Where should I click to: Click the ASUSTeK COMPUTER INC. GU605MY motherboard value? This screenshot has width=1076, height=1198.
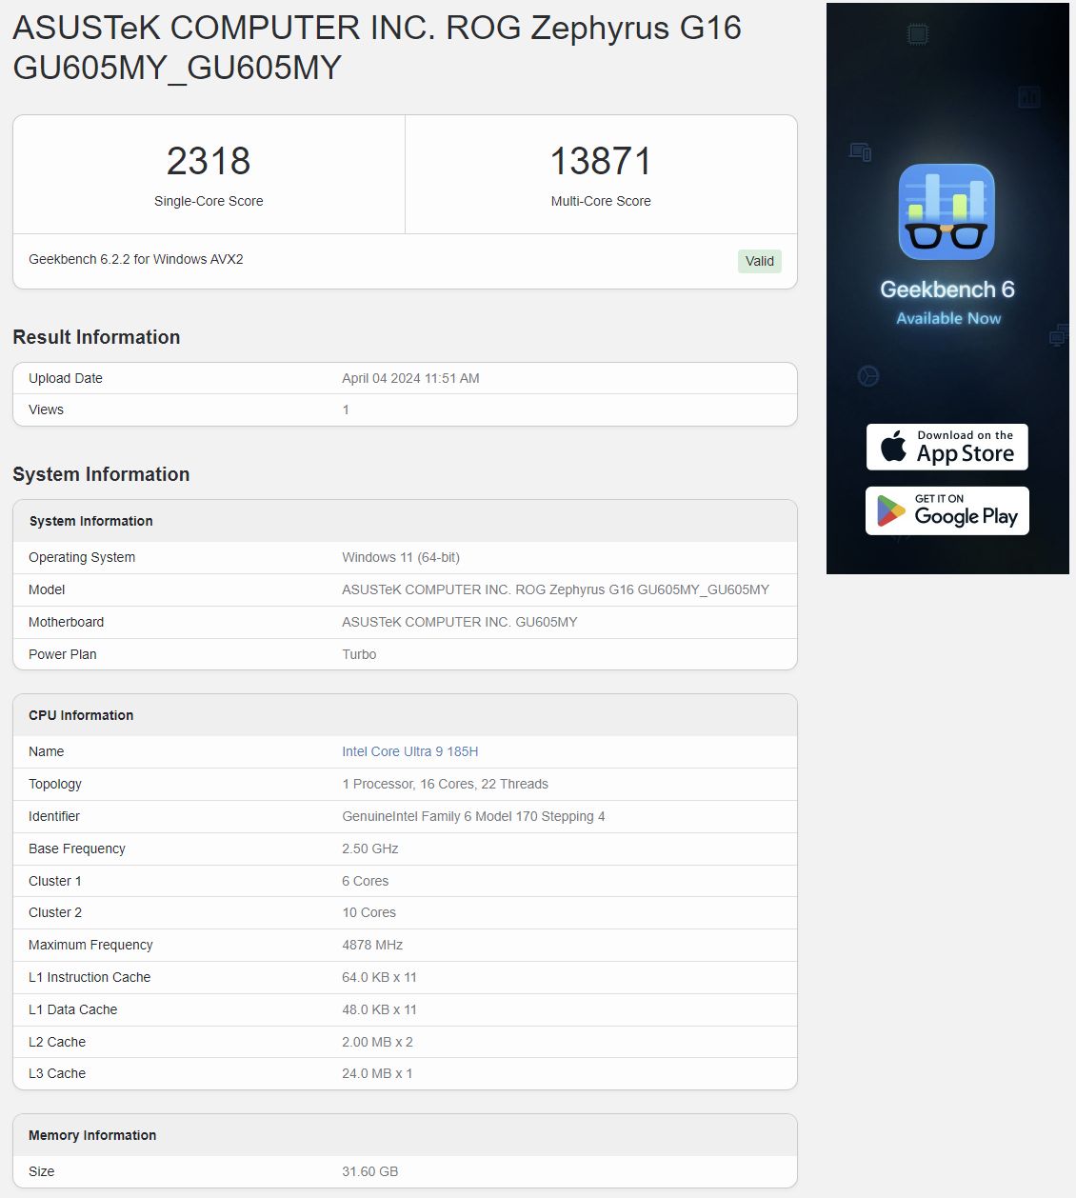[460, 622]
